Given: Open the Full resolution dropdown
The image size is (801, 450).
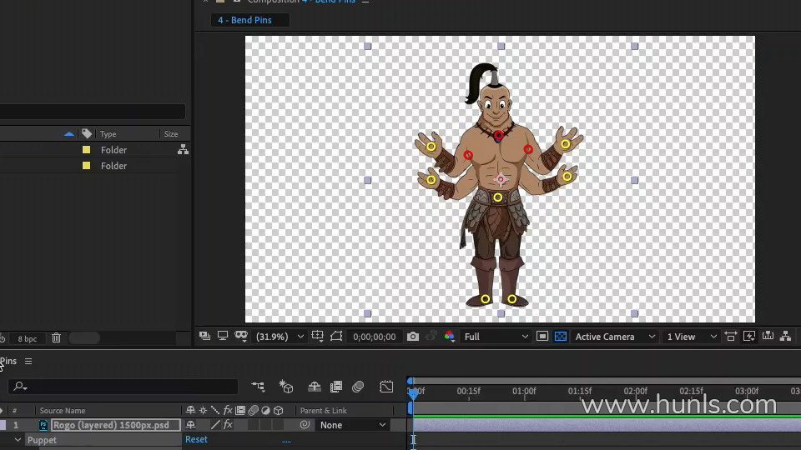Looking at the screenshot, I should click(496, 337).
